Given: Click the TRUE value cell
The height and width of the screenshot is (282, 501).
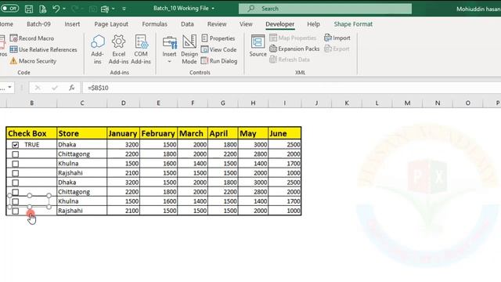Looking at the screenshot, I should pos(32,145).
